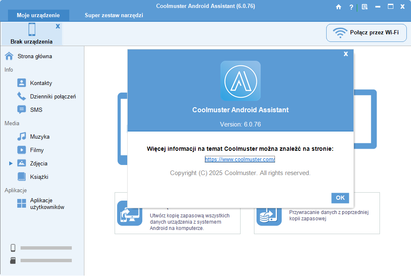The width and height of the screenshot is (411, 276).
Task: Click the phone storage usage bar
Action: click(x=46, y=248)
